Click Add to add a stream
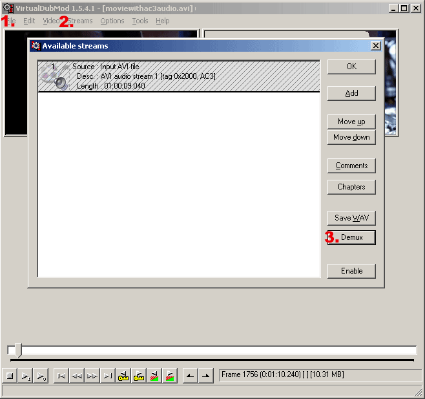 (351, 93)
